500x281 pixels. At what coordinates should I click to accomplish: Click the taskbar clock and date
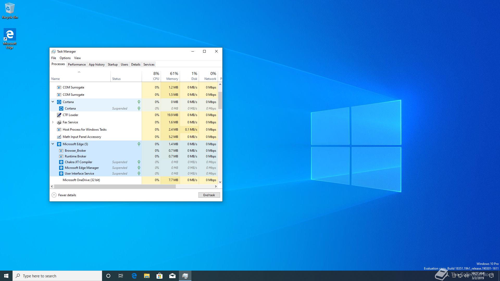[478, 276]
